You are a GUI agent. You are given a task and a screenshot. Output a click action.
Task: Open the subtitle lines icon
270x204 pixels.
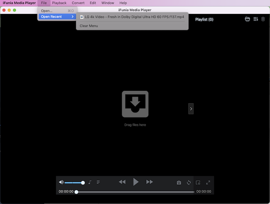point(98,182)
